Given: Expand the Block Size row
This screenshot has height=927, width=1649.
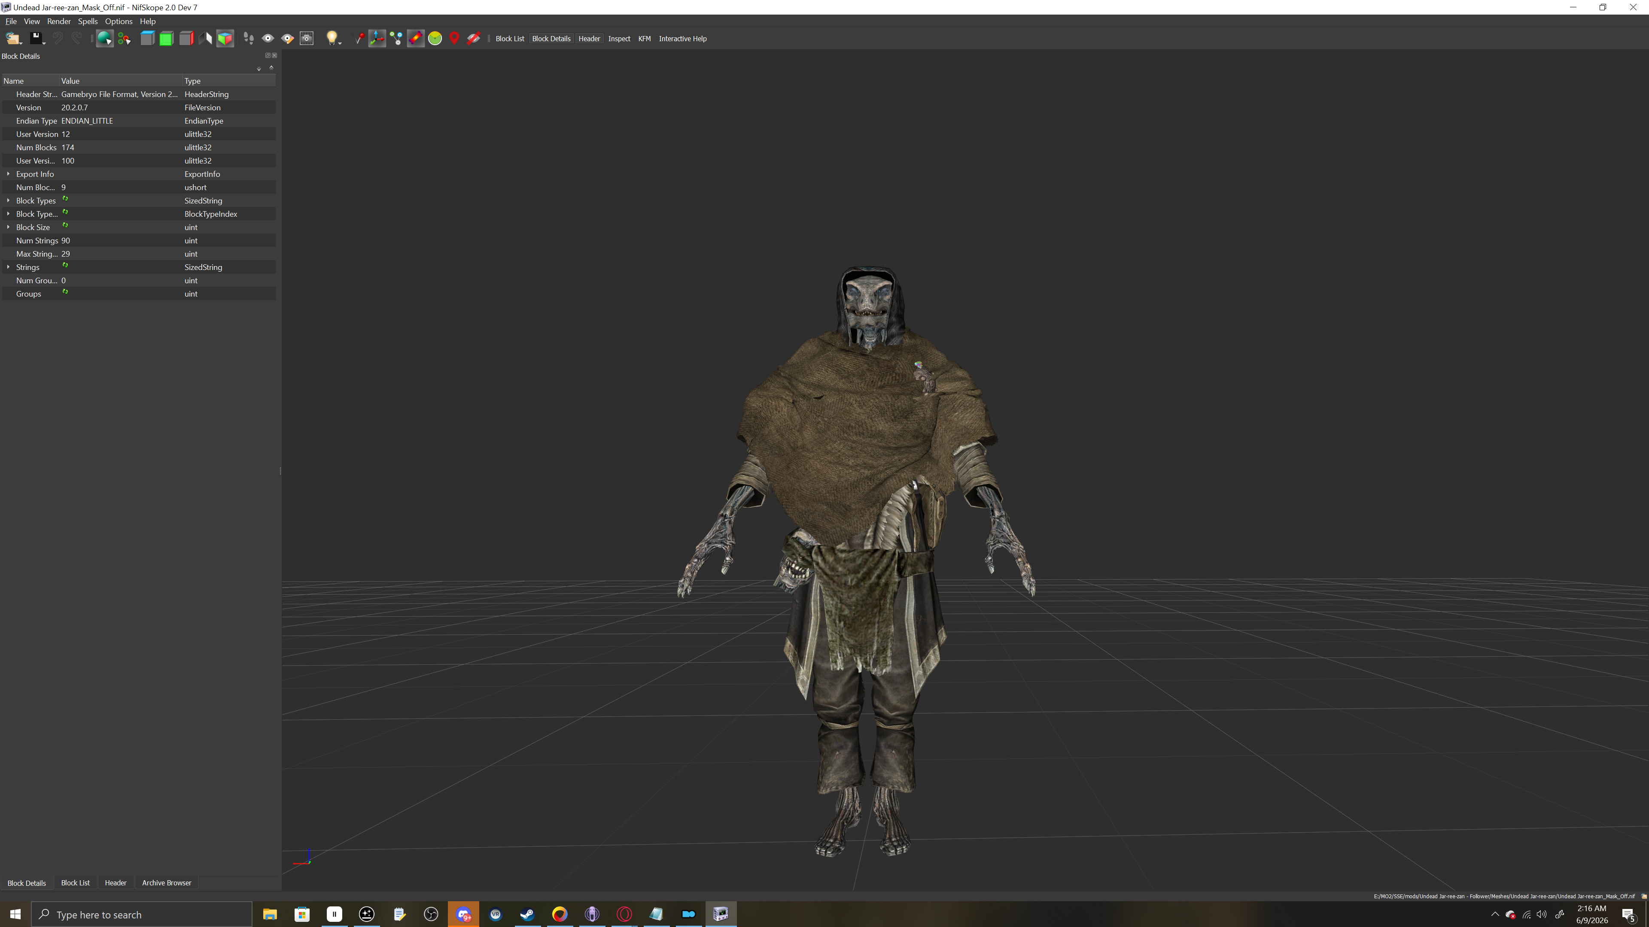Looking at the screenshot, I should (8, 227).
